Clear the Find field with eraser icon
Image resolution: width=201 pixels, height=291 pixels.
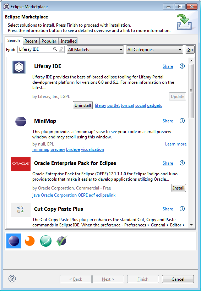click(61, 49)
